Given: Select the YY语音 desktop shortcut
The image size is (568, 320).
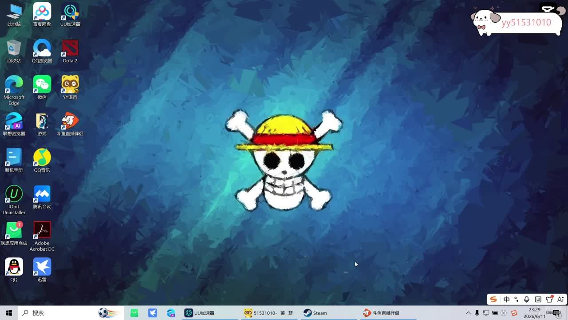Looking at the screenshot, I should [70, 88].
